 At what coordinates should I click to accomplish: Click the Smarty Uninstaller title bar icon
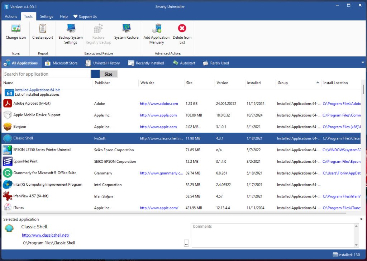point(6,7)
